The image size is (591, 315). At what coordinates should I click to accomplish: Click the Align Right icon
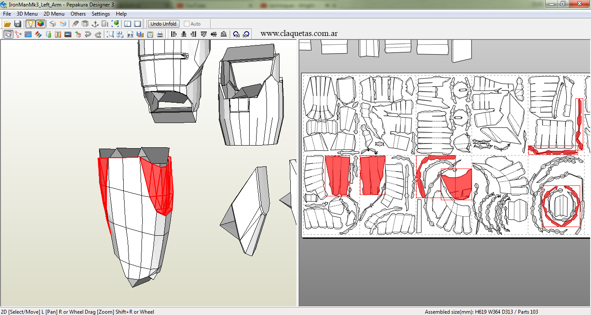coord(193,34)
